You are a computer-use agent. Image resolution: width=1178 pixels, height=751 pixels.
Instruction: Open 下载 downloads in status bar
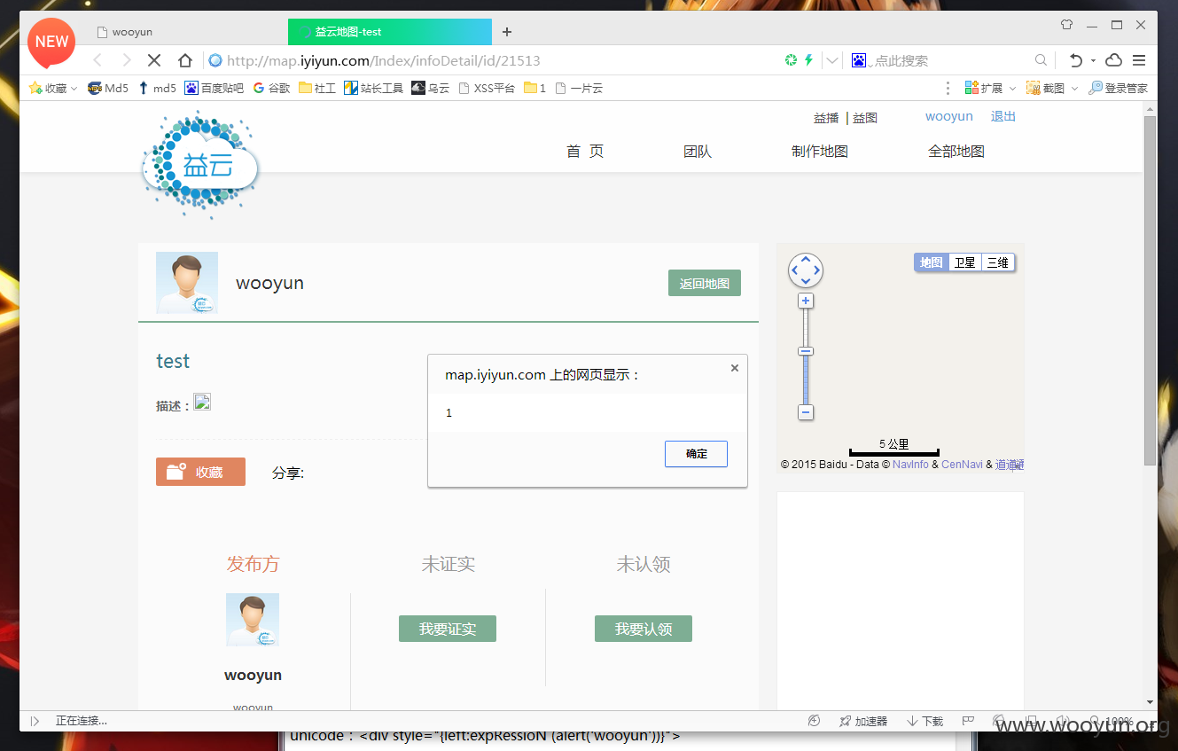[924, 721]
